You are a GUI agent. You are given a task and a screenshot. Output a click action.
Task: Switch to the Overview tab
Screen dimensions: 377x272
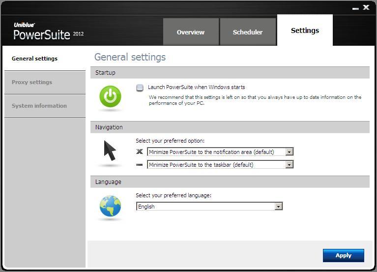(x=191, y=32)
